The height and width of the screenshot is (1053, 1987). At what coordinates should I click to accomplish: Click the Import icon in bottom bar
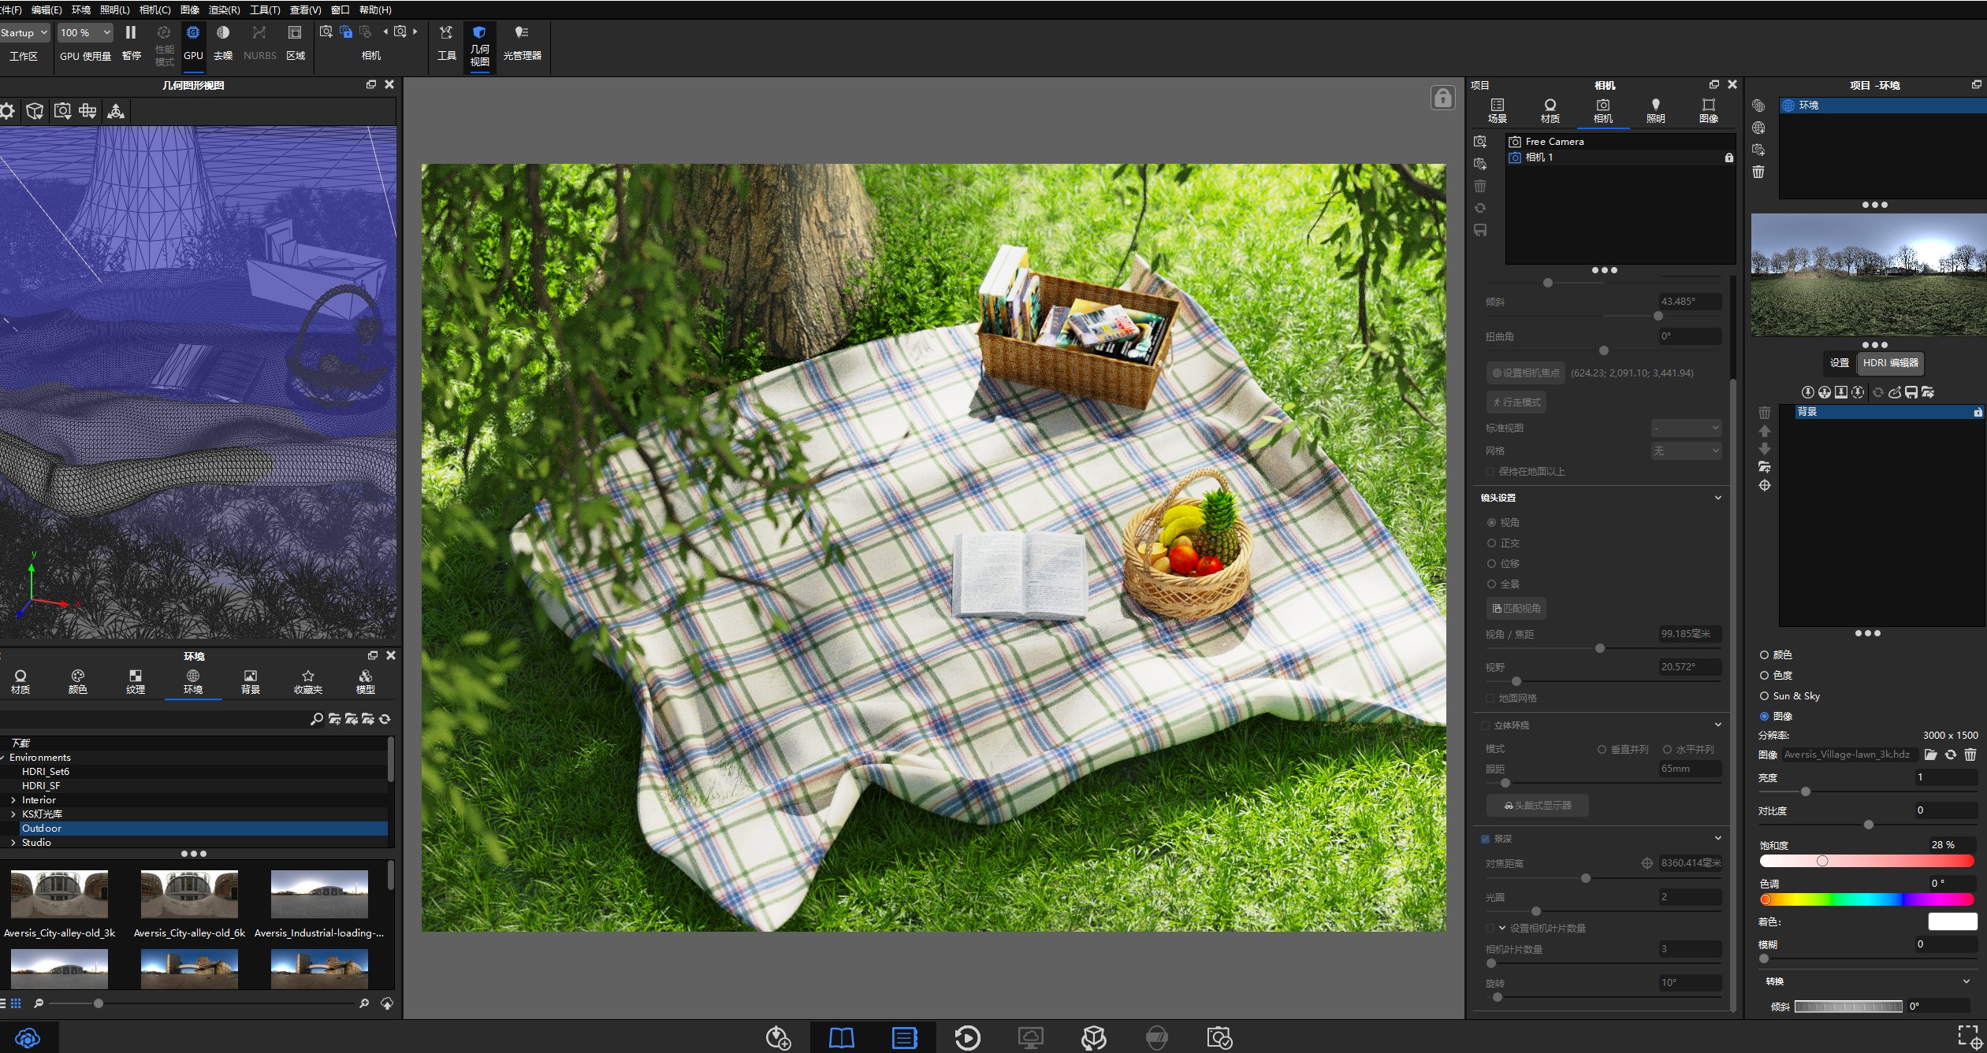tap(779, 1038)
